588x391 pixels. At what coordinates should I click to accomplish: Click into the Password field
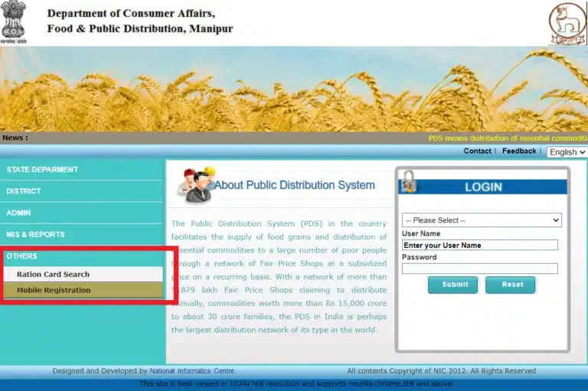(479, 269)
